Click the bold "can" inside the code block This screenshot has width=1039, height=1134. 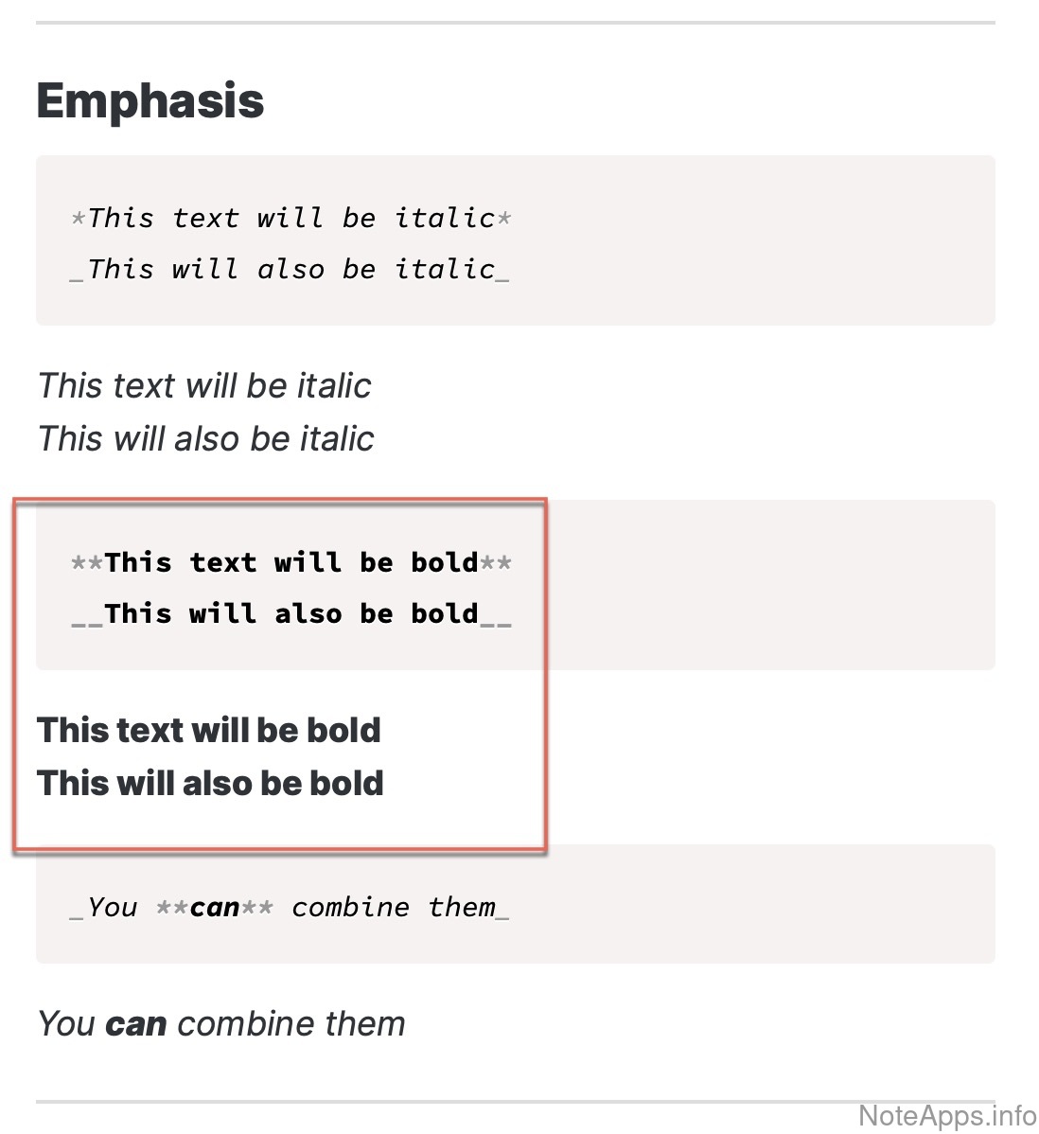tap(215, 908)
